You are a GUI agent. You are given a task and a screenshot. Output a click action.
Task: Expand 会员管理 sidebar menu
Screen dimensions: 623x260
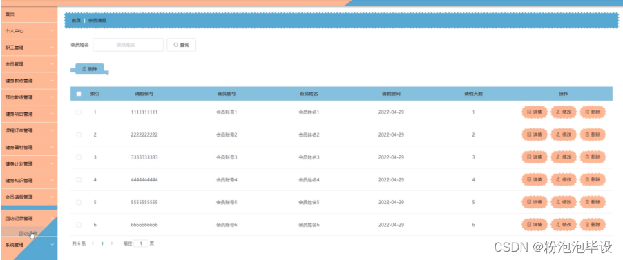30,64
